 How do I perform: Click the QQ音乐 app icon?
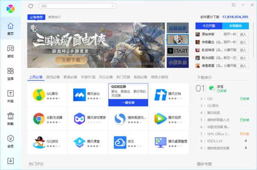pyautogui.click(x=39, y=95)
